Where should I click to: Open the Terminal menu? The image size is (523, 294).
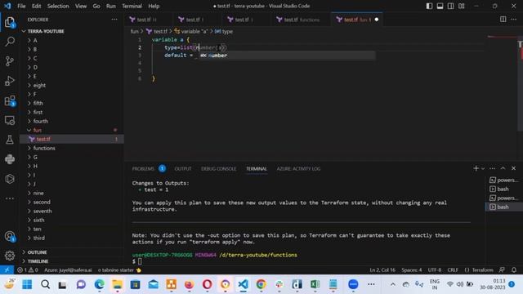132,6
